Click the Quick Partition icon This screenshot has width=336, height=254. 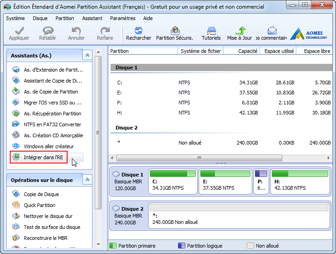pyautogui.click(x=16, y=205)
